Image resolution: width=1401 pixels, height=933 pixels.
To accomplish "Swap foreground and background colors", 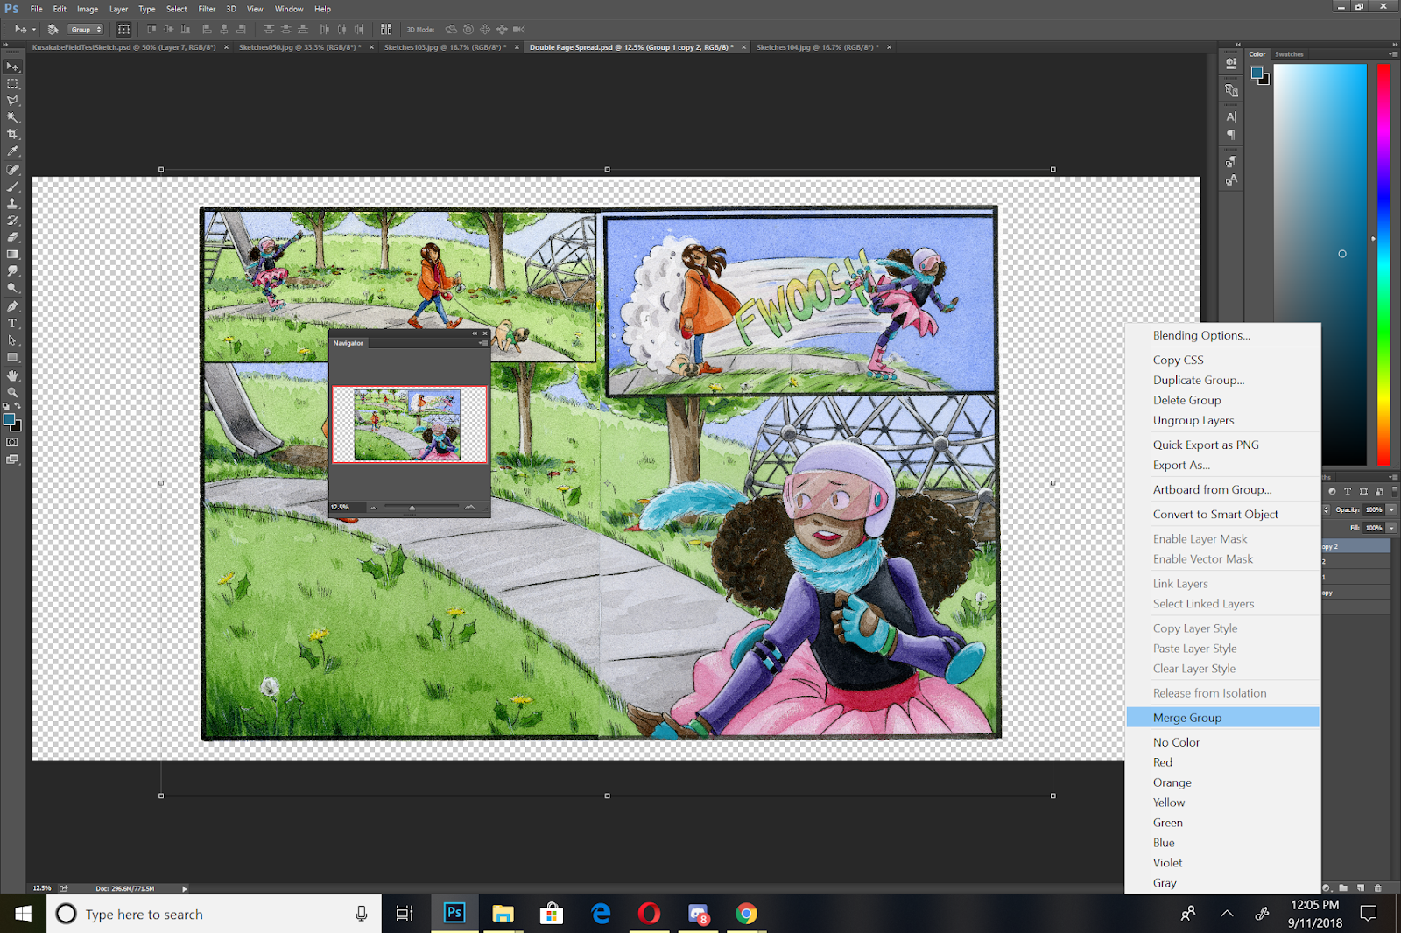I will (18, 407).
